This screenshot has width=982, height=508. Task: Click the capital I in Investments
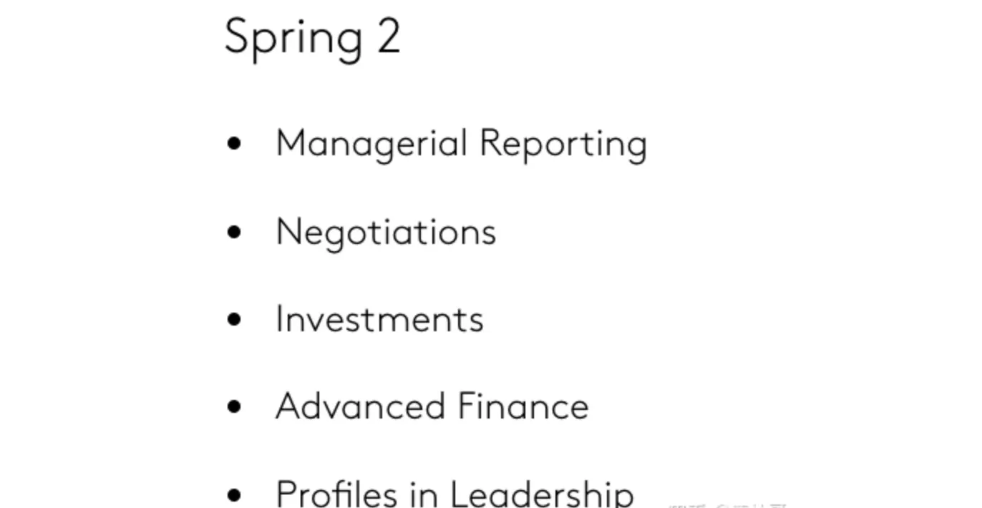(x=280, y=319)
